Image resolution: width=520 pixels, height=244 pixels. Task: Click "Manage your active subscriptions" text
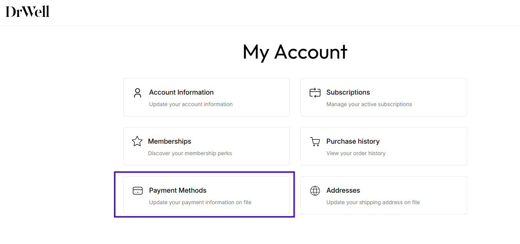(369, 104)
